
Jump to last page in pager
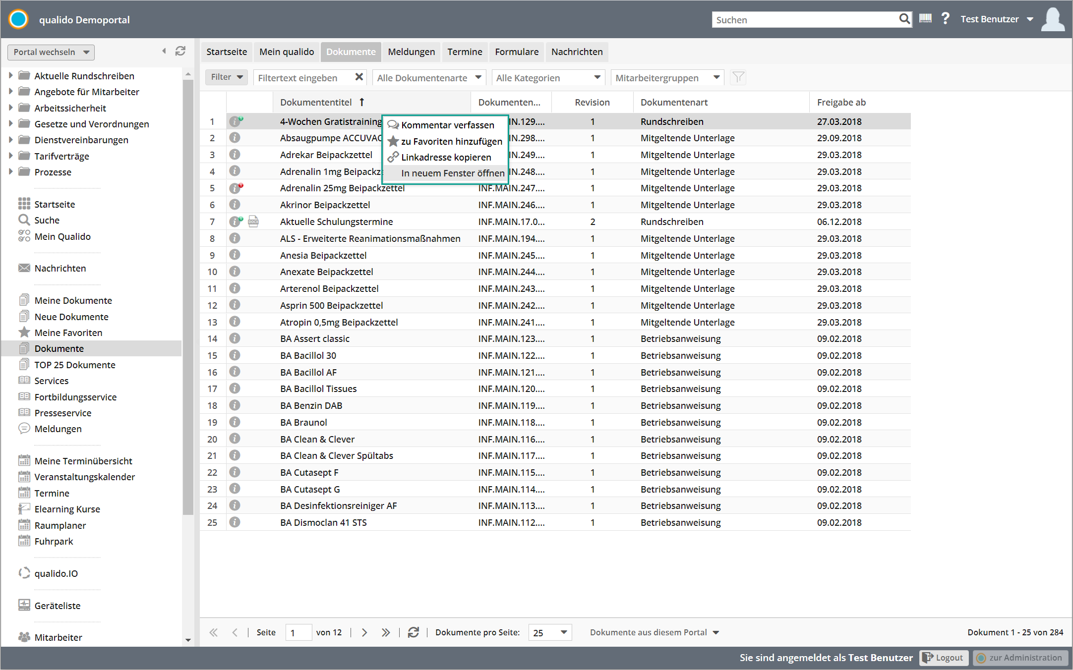click(386, 632)
